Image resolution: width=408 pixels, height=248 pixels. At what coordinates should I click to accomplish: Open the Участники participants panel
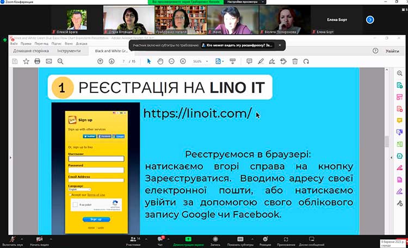(133, 241)
